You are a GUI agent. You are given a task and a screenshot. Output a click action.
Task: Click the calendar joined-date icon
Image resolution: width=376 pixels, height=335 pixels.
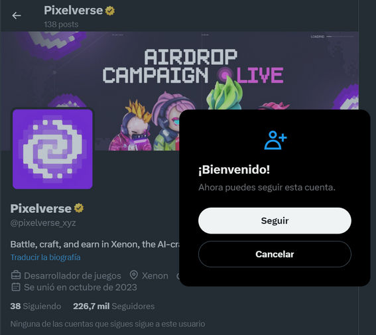[16, 287]
